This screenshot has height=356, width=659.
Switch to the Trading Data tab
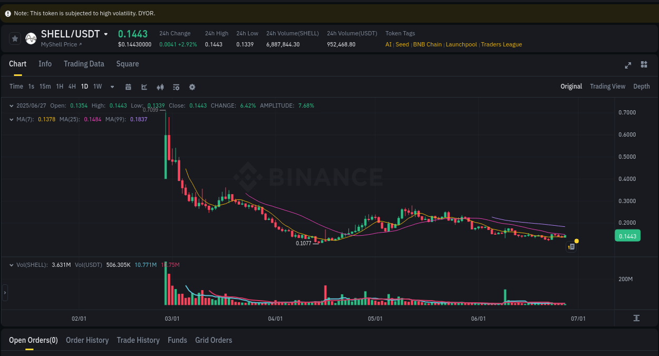point(84,63)
